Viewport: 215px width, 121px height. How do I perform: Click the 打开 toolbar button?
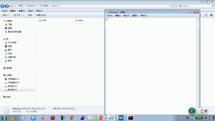pos(17,15)
